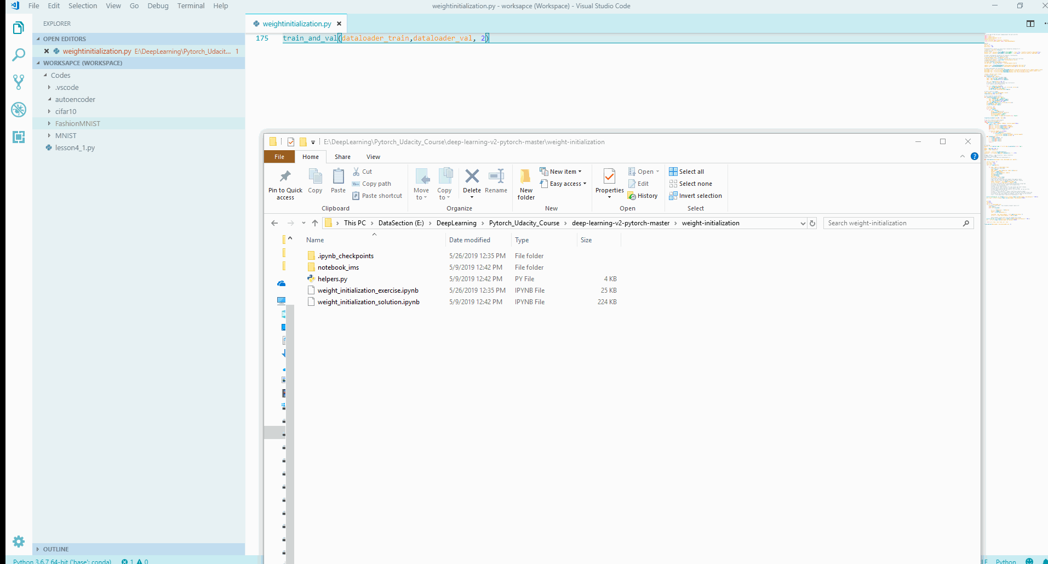Click Copy path in the ribbon
Viewport: 1048px width, 564px height.
371,184
